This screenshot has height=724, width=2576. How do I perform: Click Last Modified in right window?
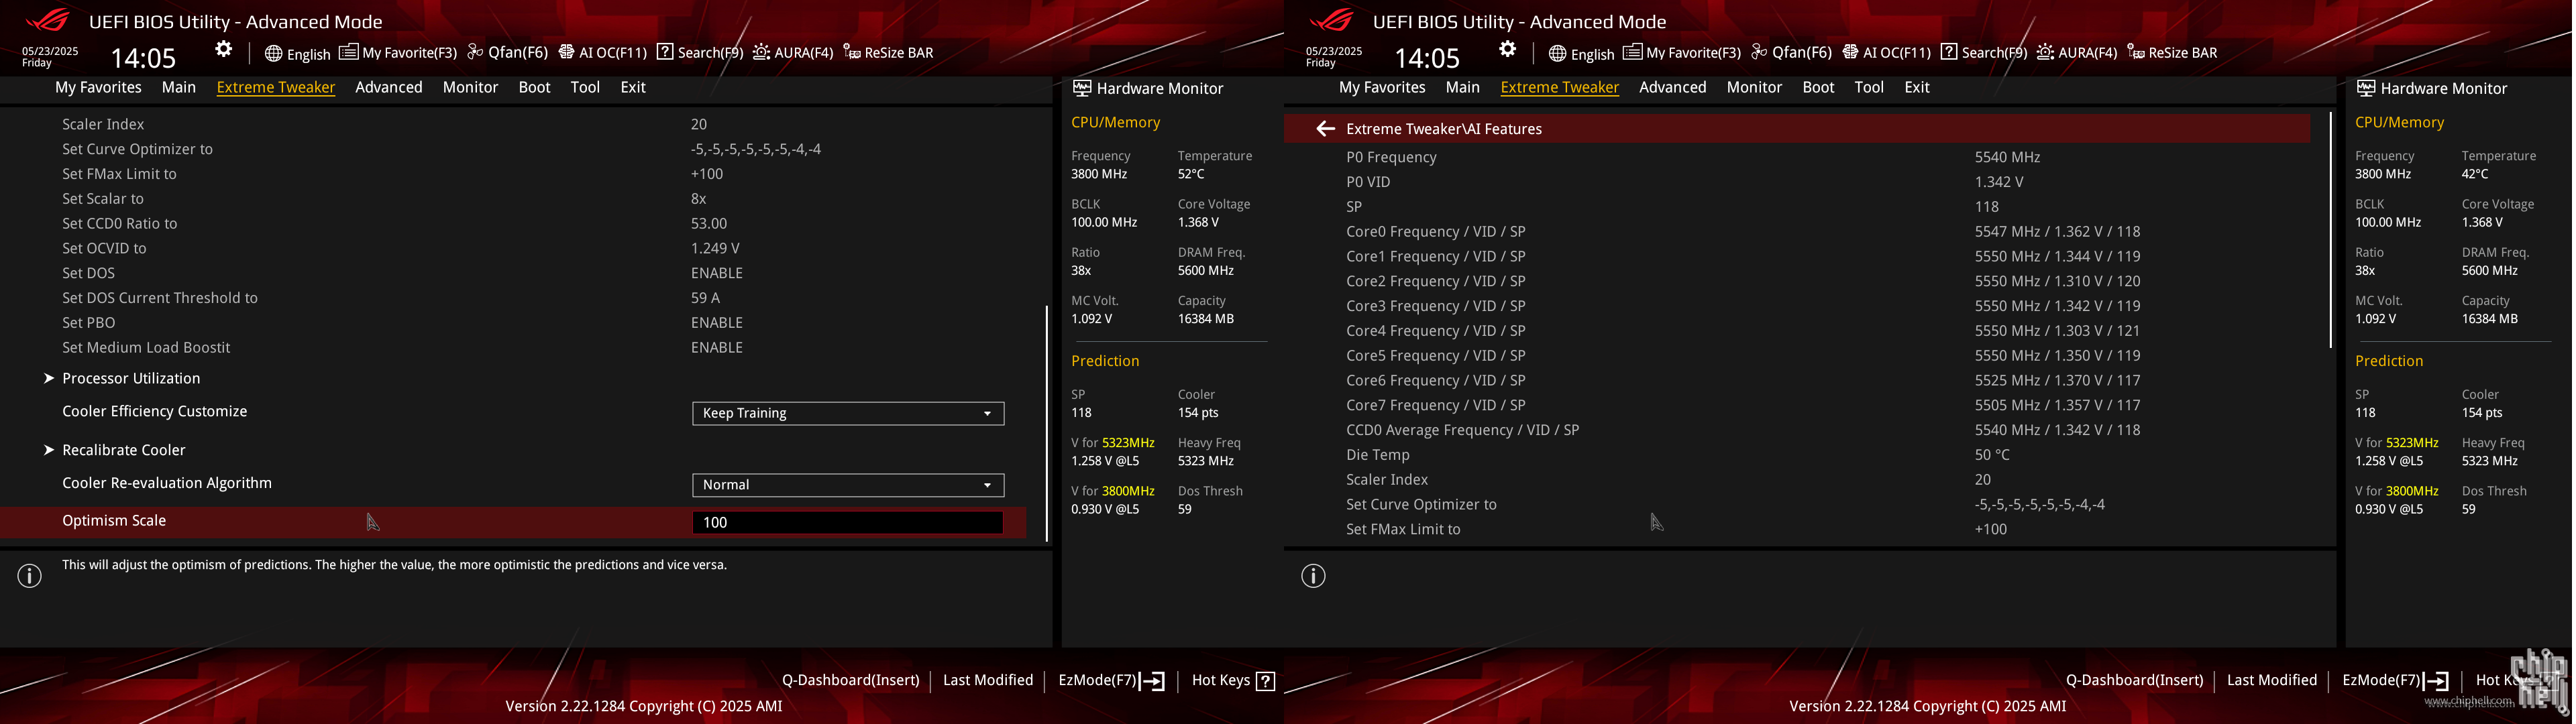[x=2272, y=680]
